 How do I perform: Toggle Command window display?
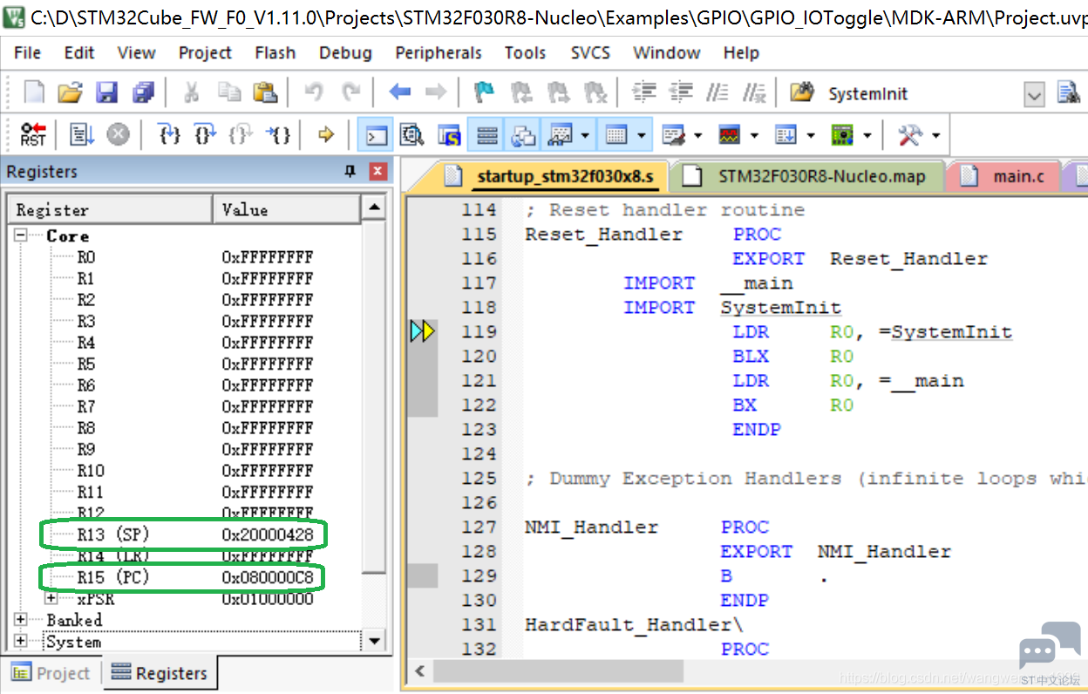(x=377, y=135)
